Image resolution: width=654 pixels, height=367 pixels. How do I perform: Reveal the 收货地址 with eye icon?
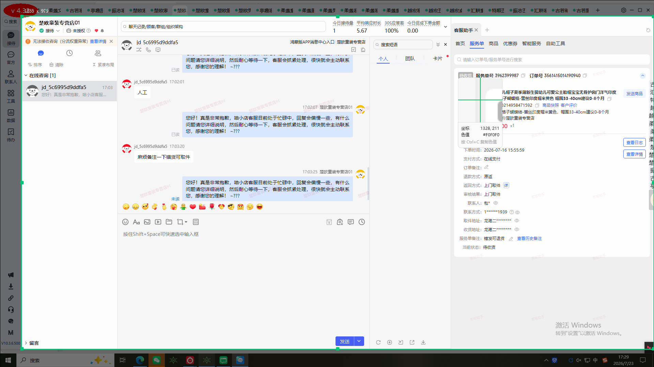(517, 229)
